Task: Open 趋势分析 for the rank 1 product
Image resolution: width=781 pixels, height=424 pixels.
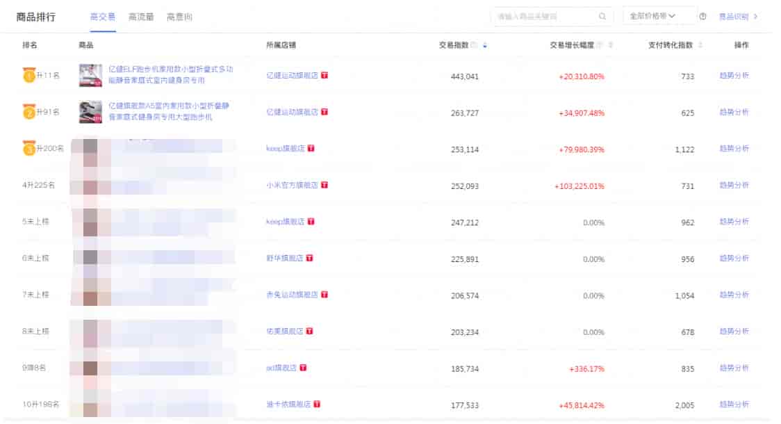Action: point(734,76)
